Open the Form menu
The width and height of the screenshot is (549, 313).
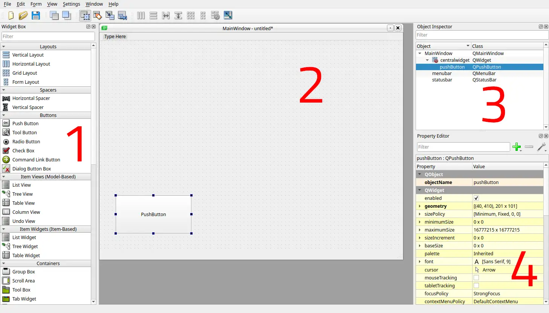[x=36, y=4]
